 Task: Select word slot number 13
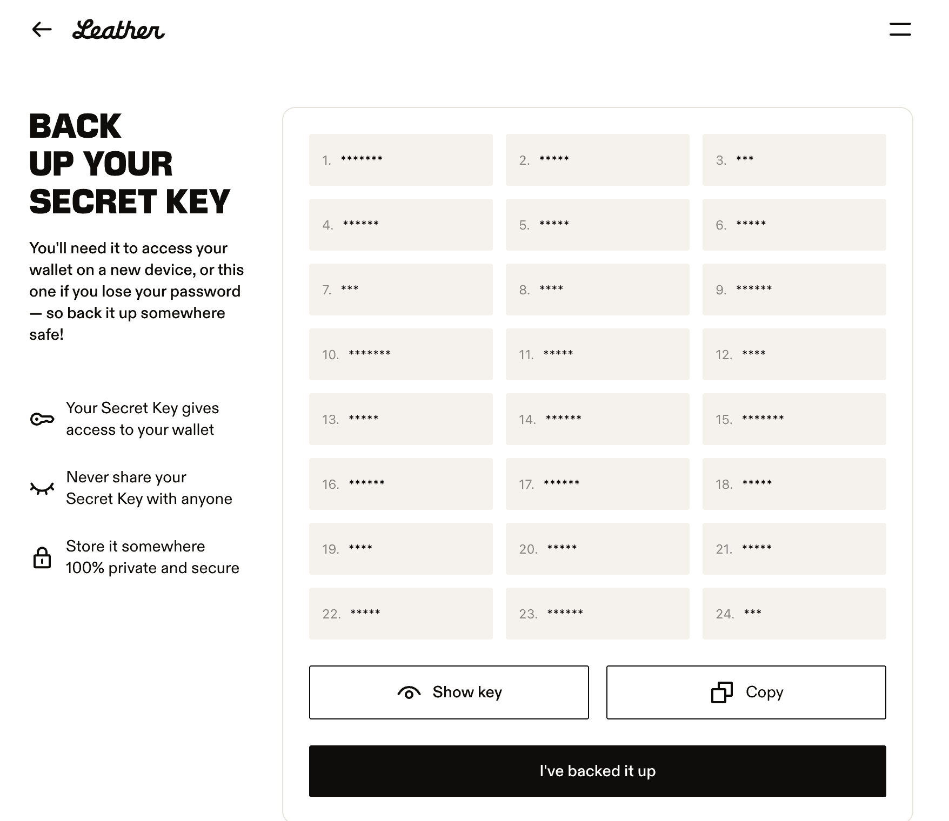pos(400,419)
